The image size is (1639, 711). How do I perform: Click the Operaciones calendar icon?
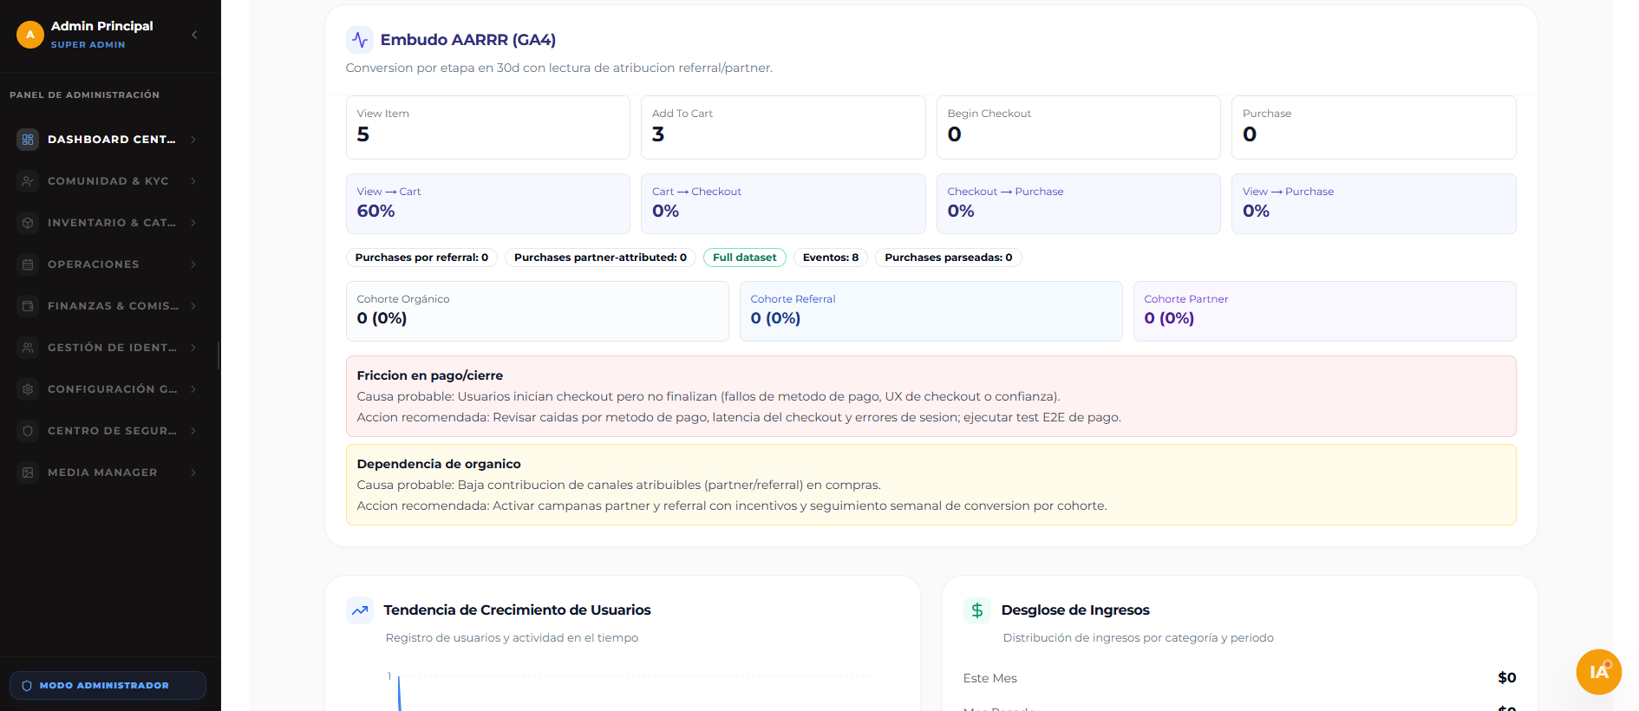pyautogui.click(x=28, y=264)
